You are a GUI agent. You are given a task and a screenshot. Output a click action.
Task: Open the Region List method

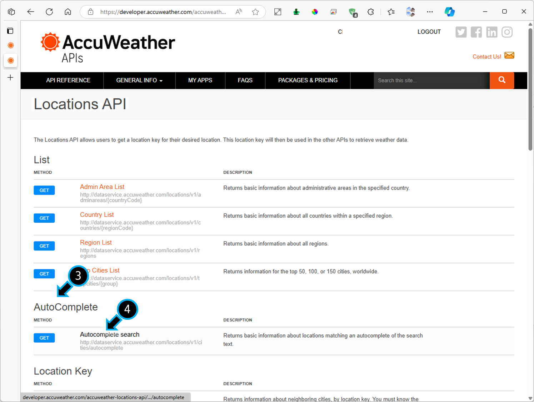point(96,243)
